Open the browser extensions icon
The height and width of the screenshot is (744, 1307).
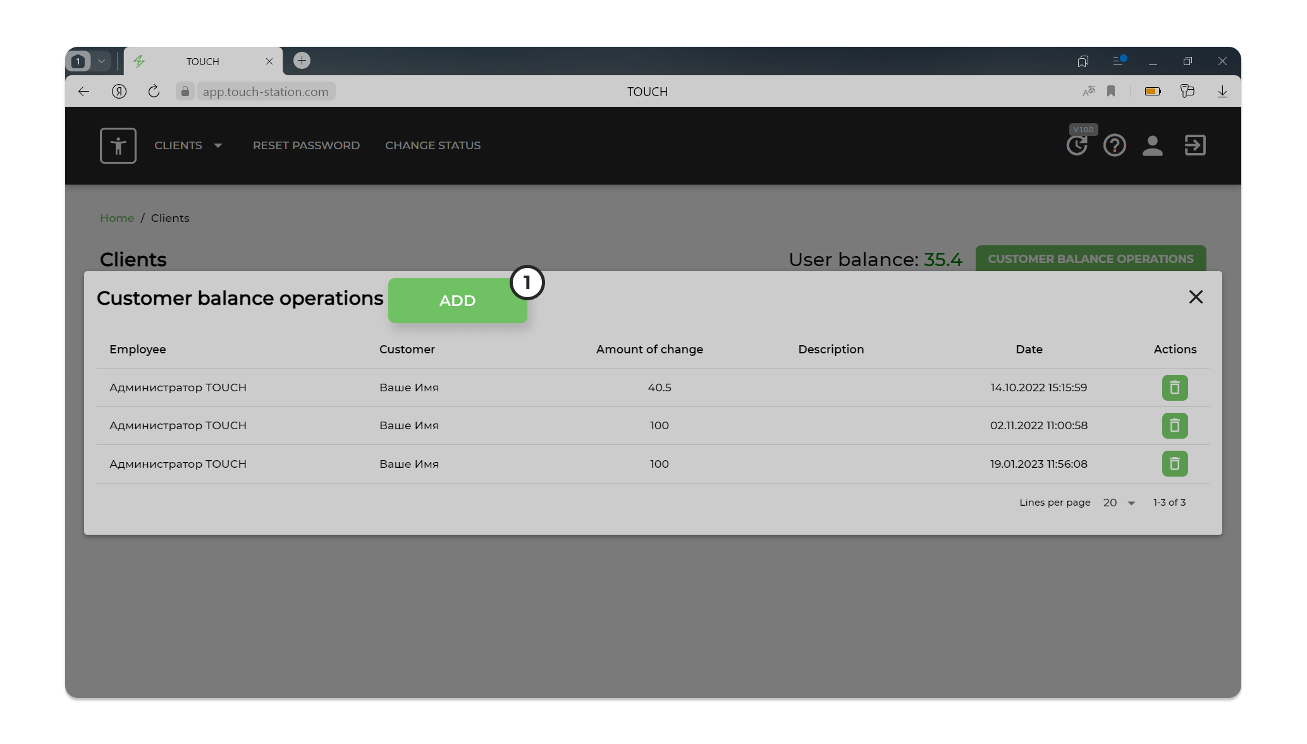(1187, 92)
